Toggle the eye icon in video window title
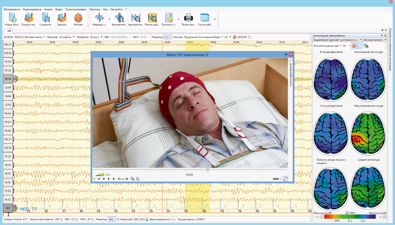This screenshot has width=395, height=225. [x=286, y=54]
